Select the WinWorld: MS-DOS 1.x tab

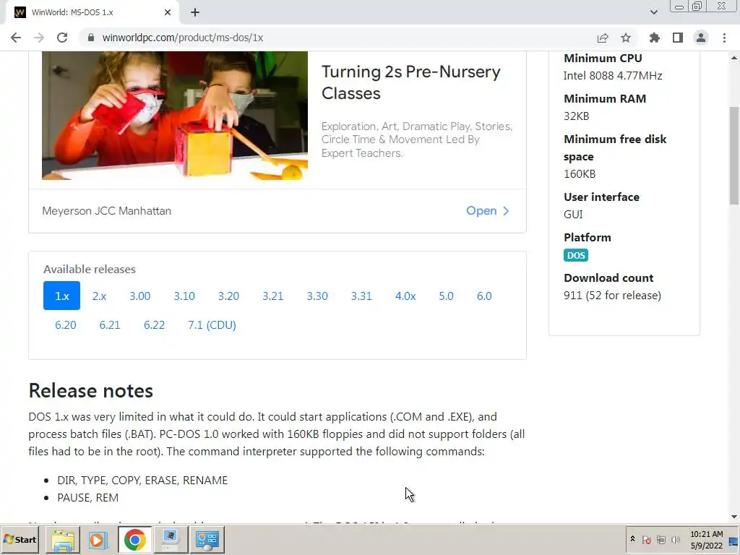pyautogui.click(x=92, y=12)
